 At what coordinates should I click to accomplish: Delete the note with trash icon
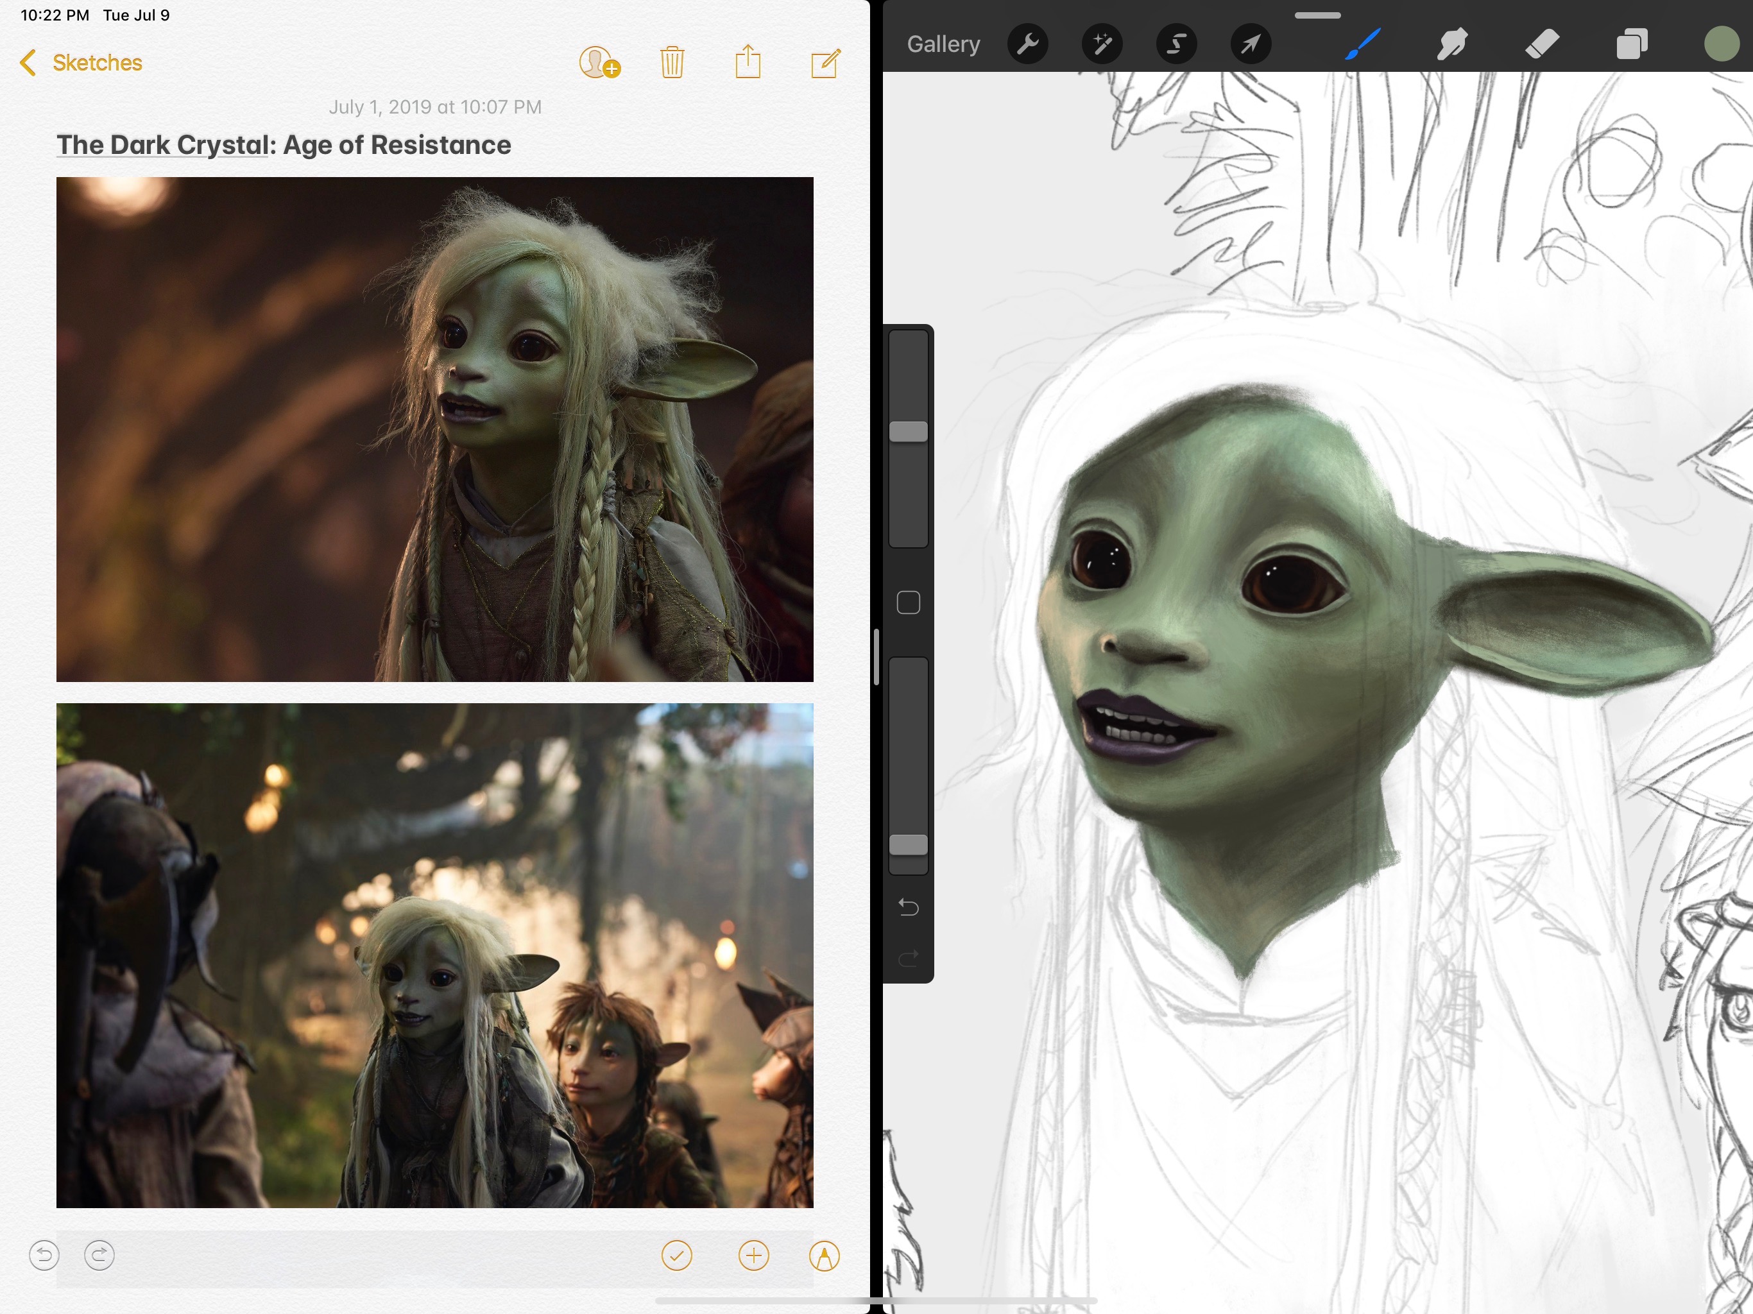(672, 62)
